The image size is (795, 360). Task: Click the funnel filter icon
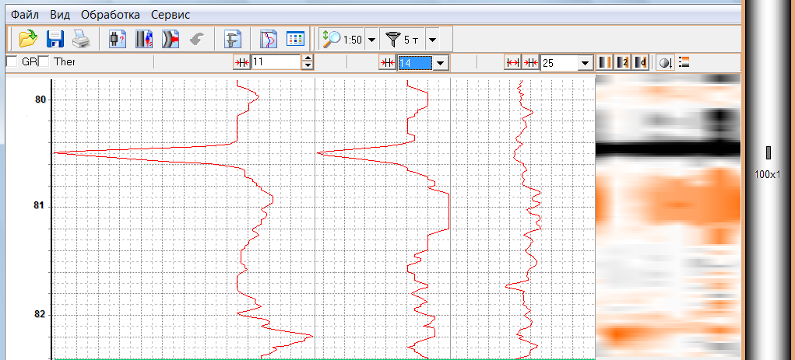[x=392, y=39]
